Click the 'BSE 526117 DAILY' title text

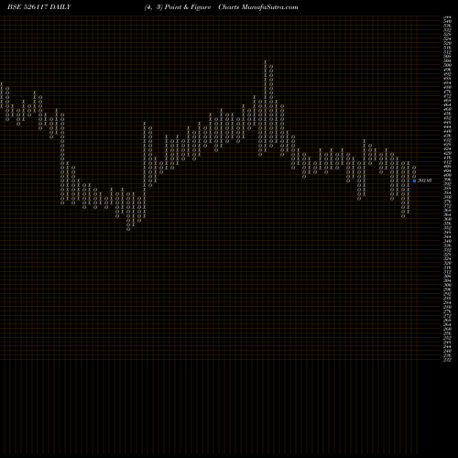(x=39, y=7)
